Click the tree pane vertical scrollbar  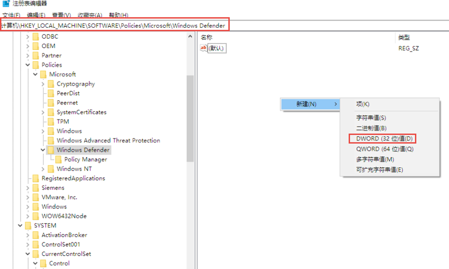click(190, 117)
